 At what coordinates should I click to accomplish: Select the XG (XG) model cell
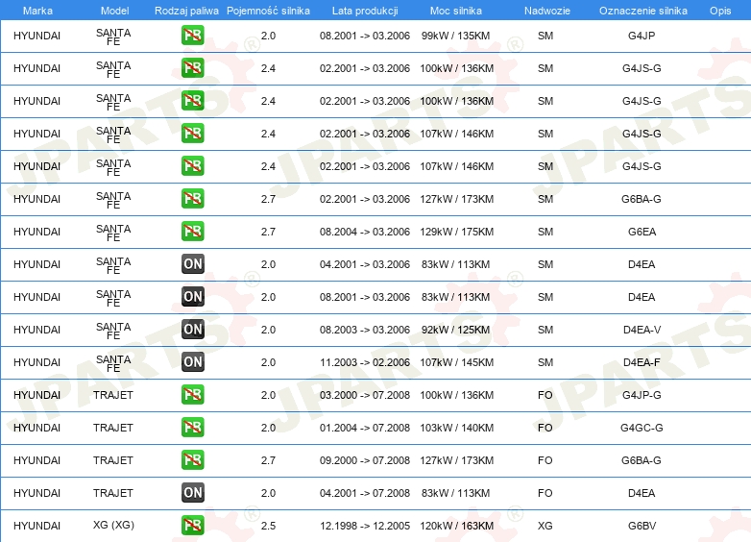pyautogui.click(x=113, y=525)
